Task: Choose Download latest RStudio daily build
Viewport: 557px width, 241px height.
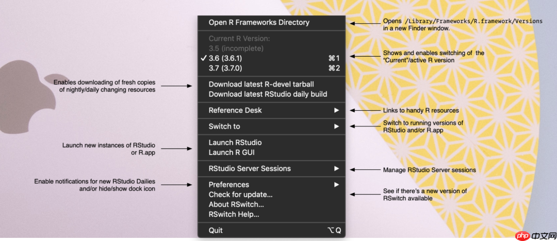Action: click(271, 94)
